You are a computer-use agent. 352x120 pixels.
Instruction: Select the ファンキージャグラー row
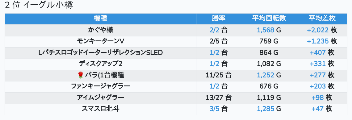click(x=176, y=87)
